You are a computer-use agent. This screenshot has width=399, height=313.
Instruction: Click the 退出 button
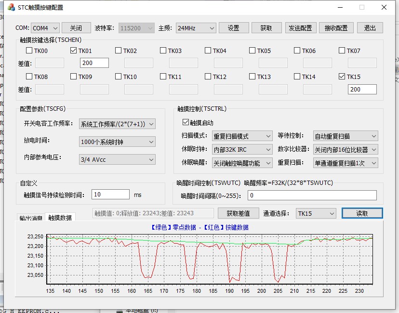[x=370, y=28]
